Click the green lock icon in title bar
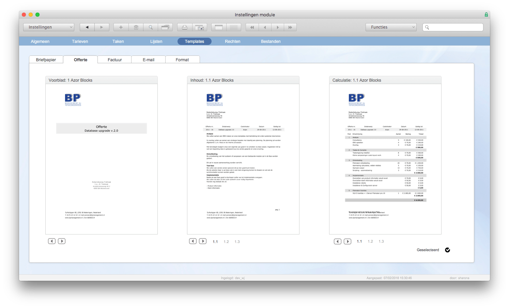This screenshot has height=308, width=509. [x=486, y=15]
